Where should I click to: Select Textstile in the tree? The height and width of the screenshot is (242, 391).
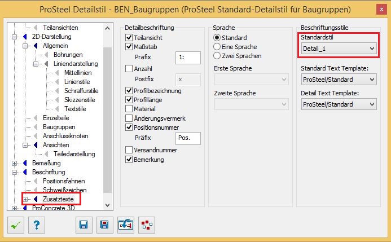(x=75, y=109)
